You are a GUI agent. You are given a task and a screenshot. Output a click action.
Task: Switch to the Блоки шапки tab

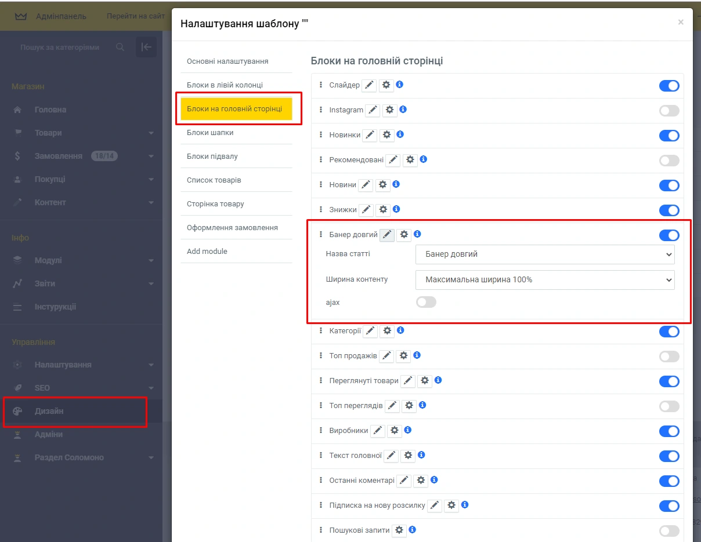point(210,133)
